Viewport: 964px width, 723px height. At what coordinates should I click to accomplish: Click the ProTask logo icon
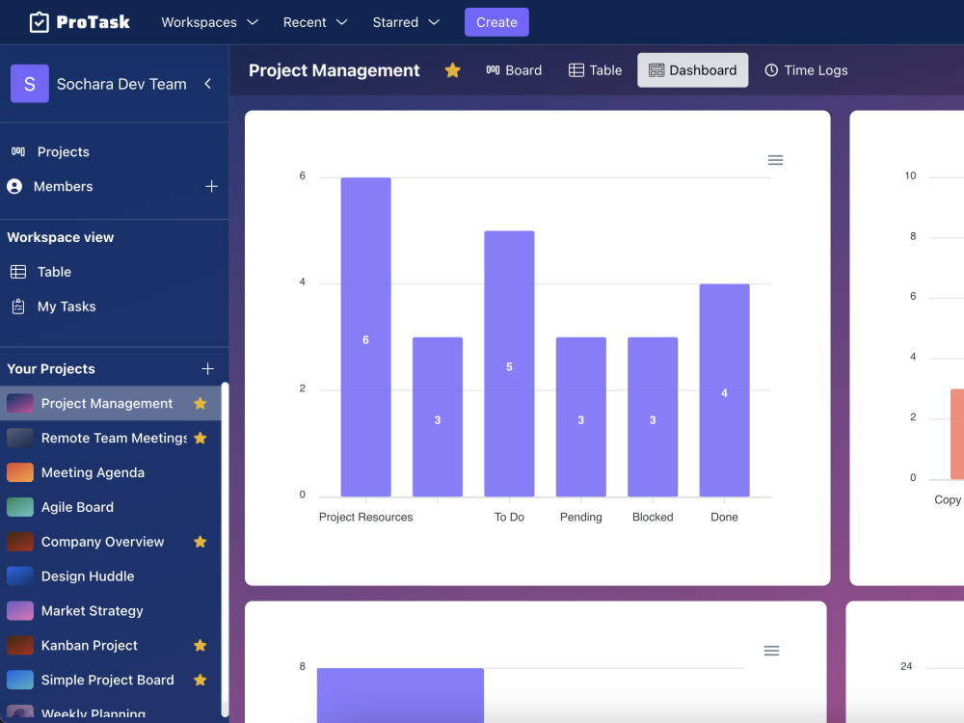click(x=40, y=21)
